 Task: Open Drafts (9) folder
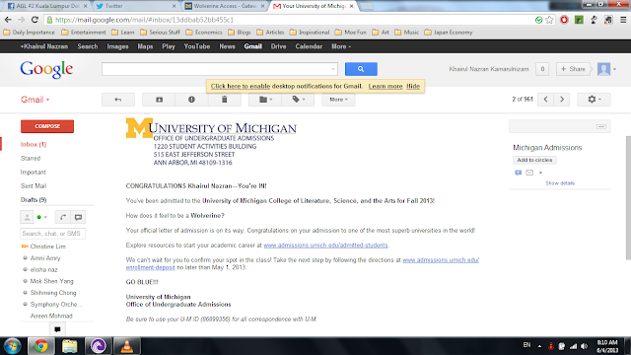point(34,199)
